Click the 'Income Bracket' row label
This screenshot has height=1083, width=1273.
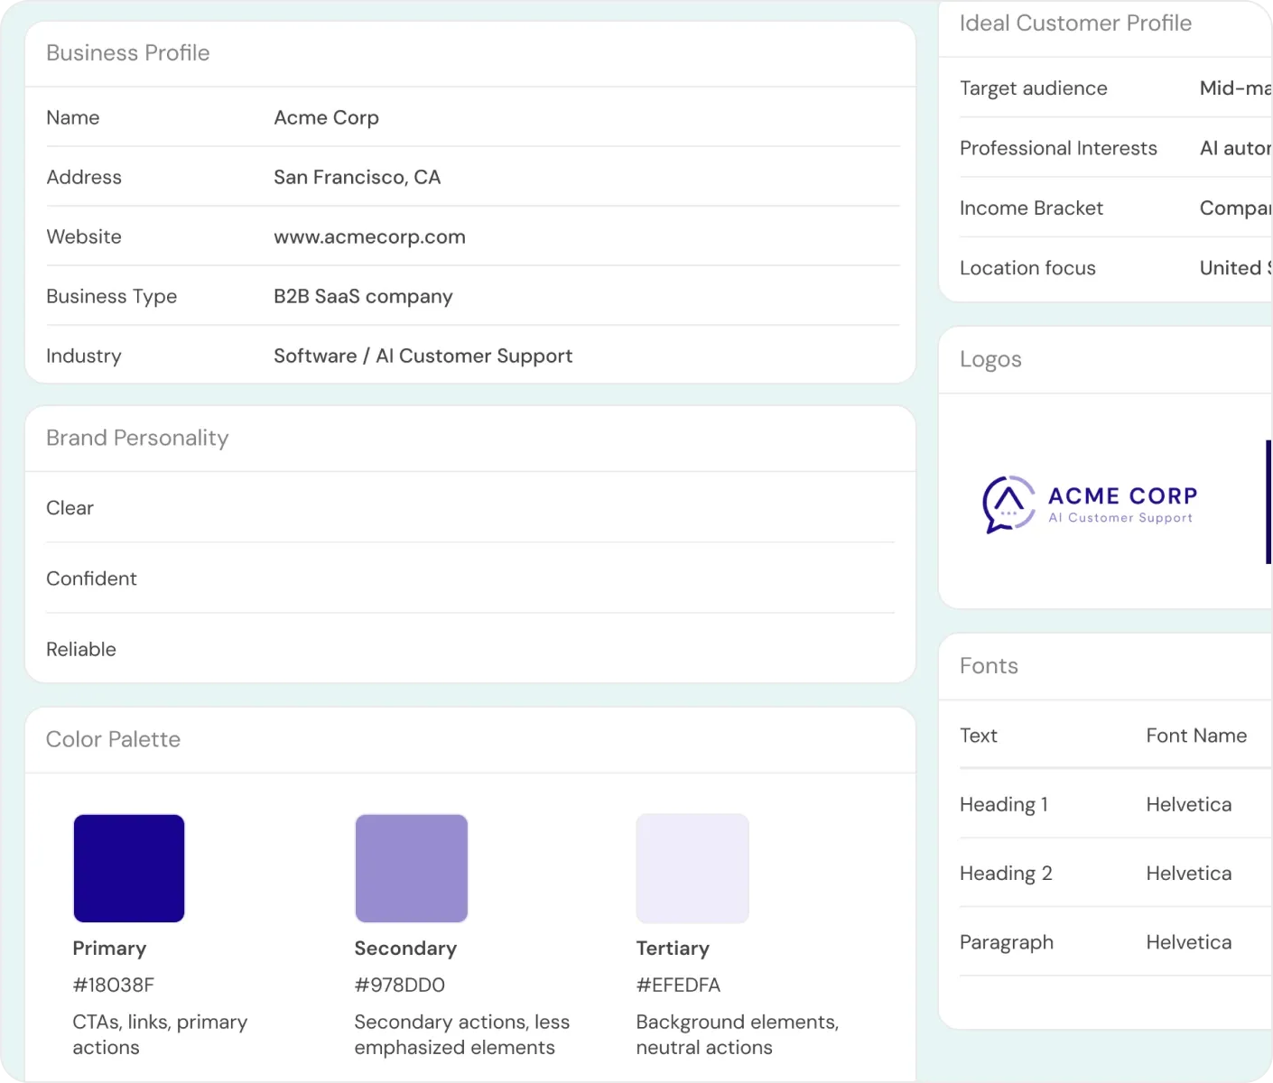pos(1031,208)
